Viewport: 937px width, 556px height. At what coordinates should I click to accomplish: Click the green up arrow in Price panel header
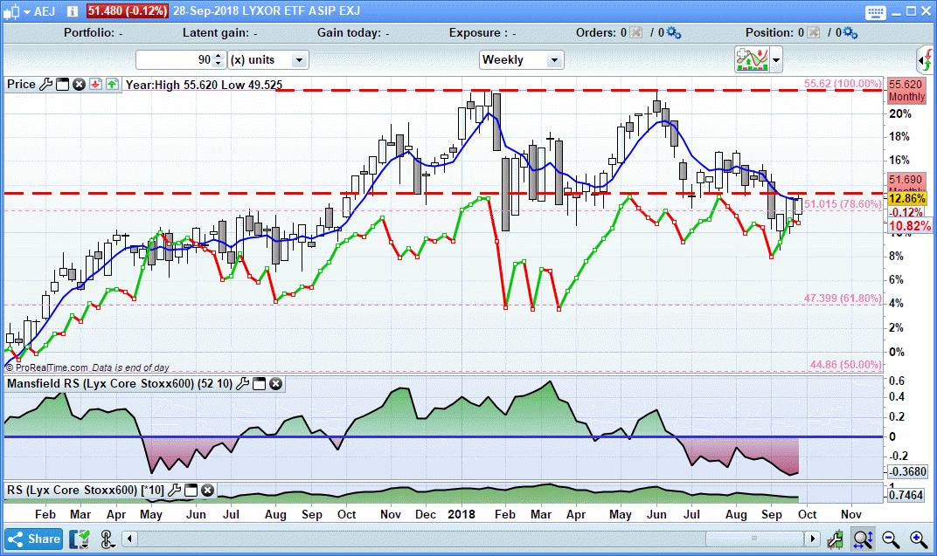pos(112,85)
